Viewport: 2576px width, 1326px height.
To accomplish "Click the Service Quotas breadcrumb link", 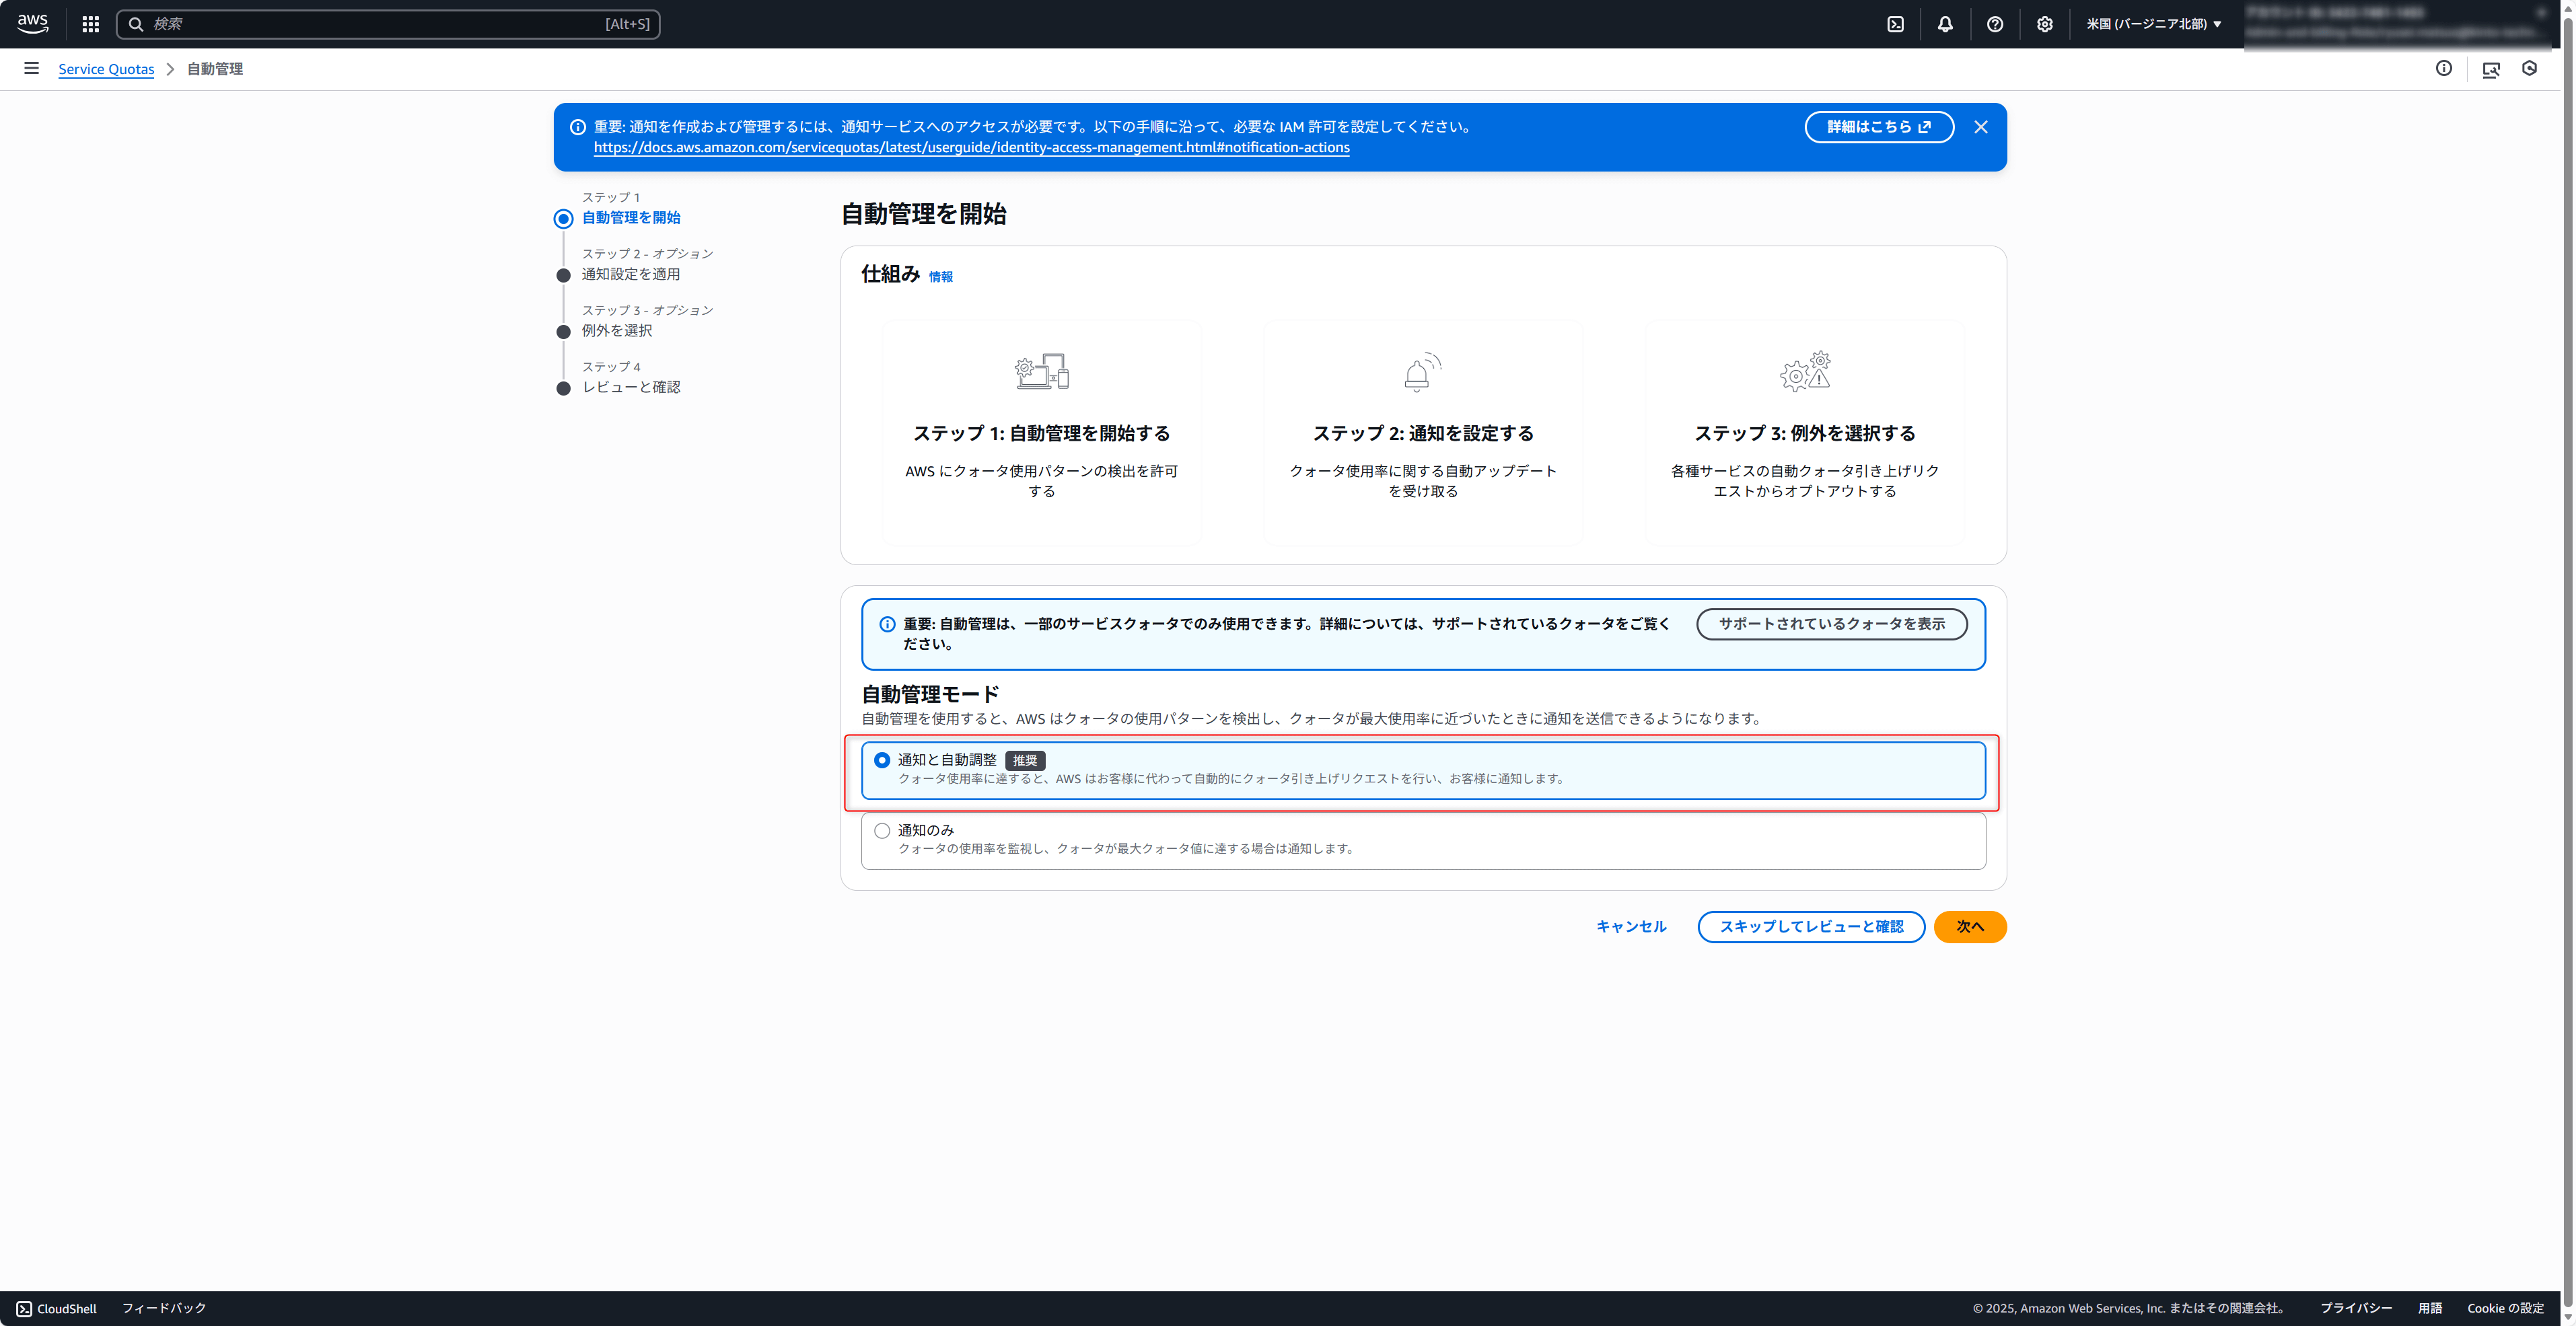I will [x=106, y=69].
